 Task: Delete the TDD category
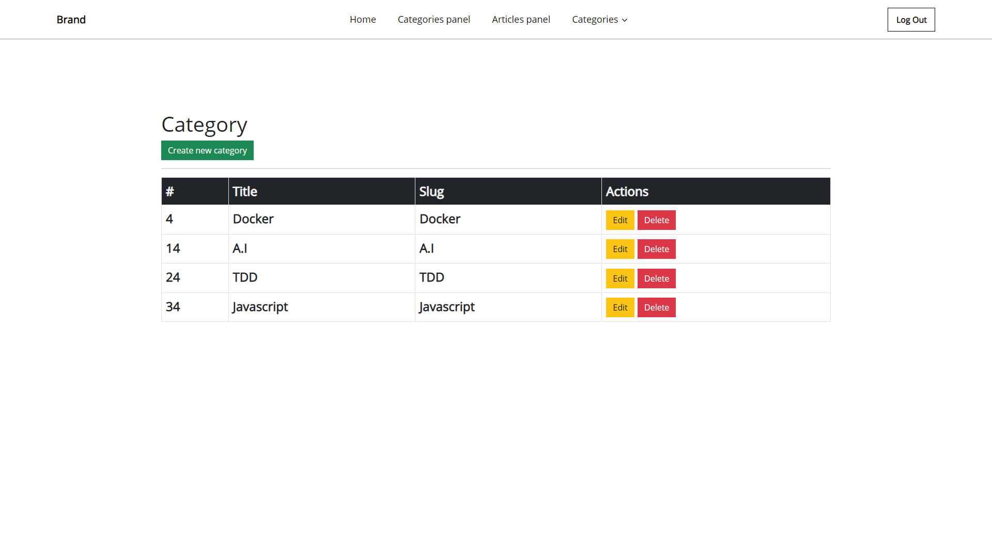click(x=656, y=278)
